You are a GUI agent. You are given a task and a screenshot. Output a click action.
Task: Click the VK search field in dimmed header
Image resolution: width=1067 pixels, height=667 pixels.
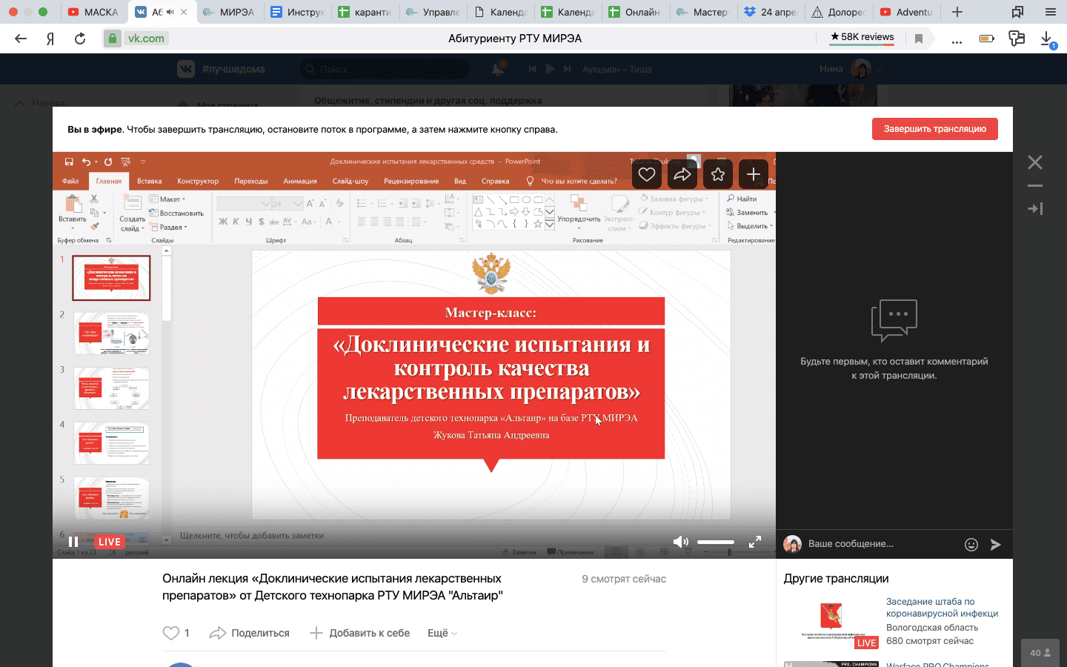pyautogui.click(x=385, y=69)
